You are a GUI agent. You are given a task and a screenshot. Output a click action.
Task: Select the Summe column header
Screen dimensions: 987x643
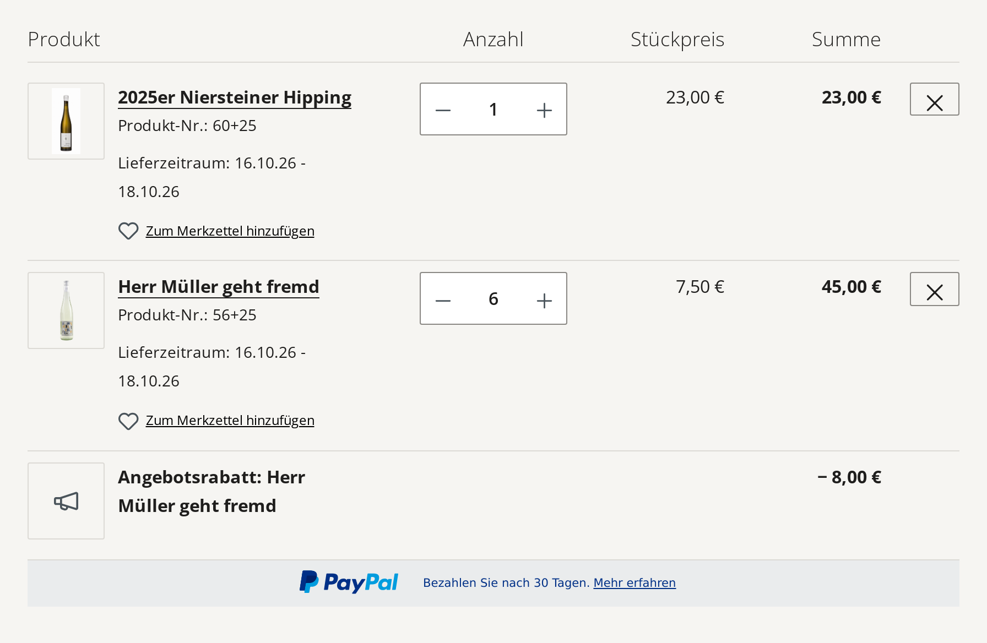point(846,40)
